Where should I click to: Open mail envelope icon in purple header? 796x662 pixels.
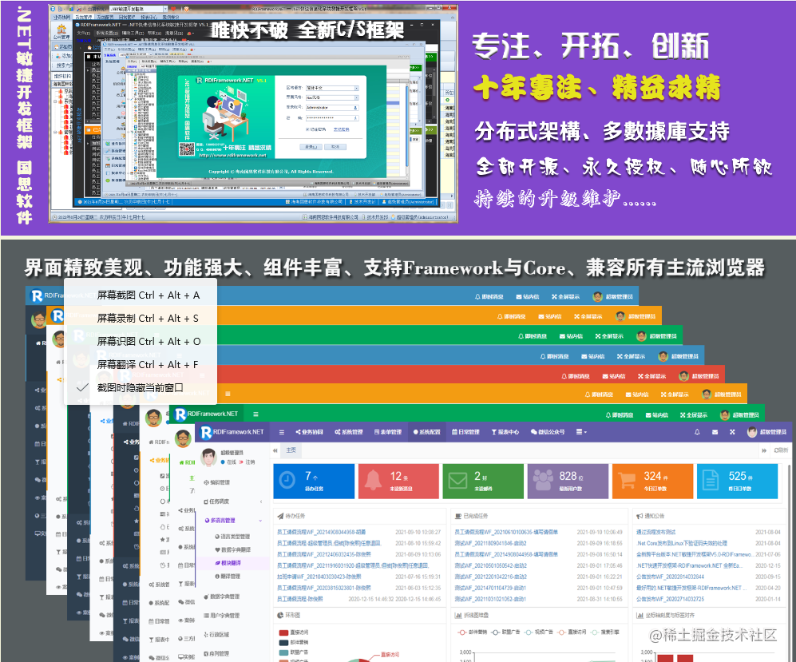(715, 432)
